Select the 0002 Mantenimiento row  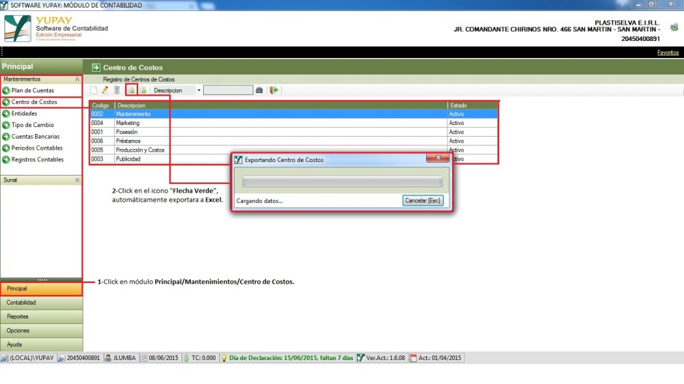tap(293, 113)
